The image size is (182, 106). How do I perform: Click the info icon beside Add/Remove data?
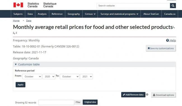coord(147,95)
